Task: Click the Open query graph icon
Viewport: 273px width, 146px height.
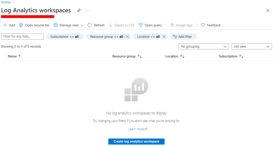Action: 140,25
